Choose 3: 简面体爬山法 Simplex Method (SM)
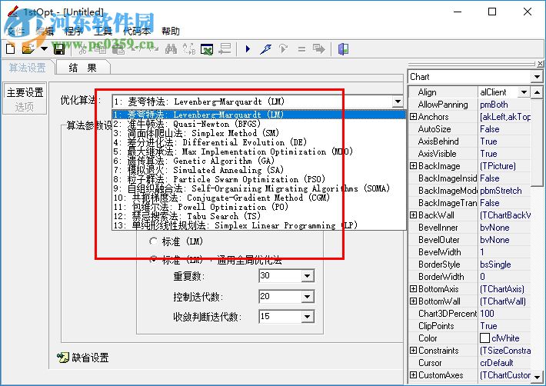Image resolution: width=546 pixels, height=386 pixels. tap(258, 133)
